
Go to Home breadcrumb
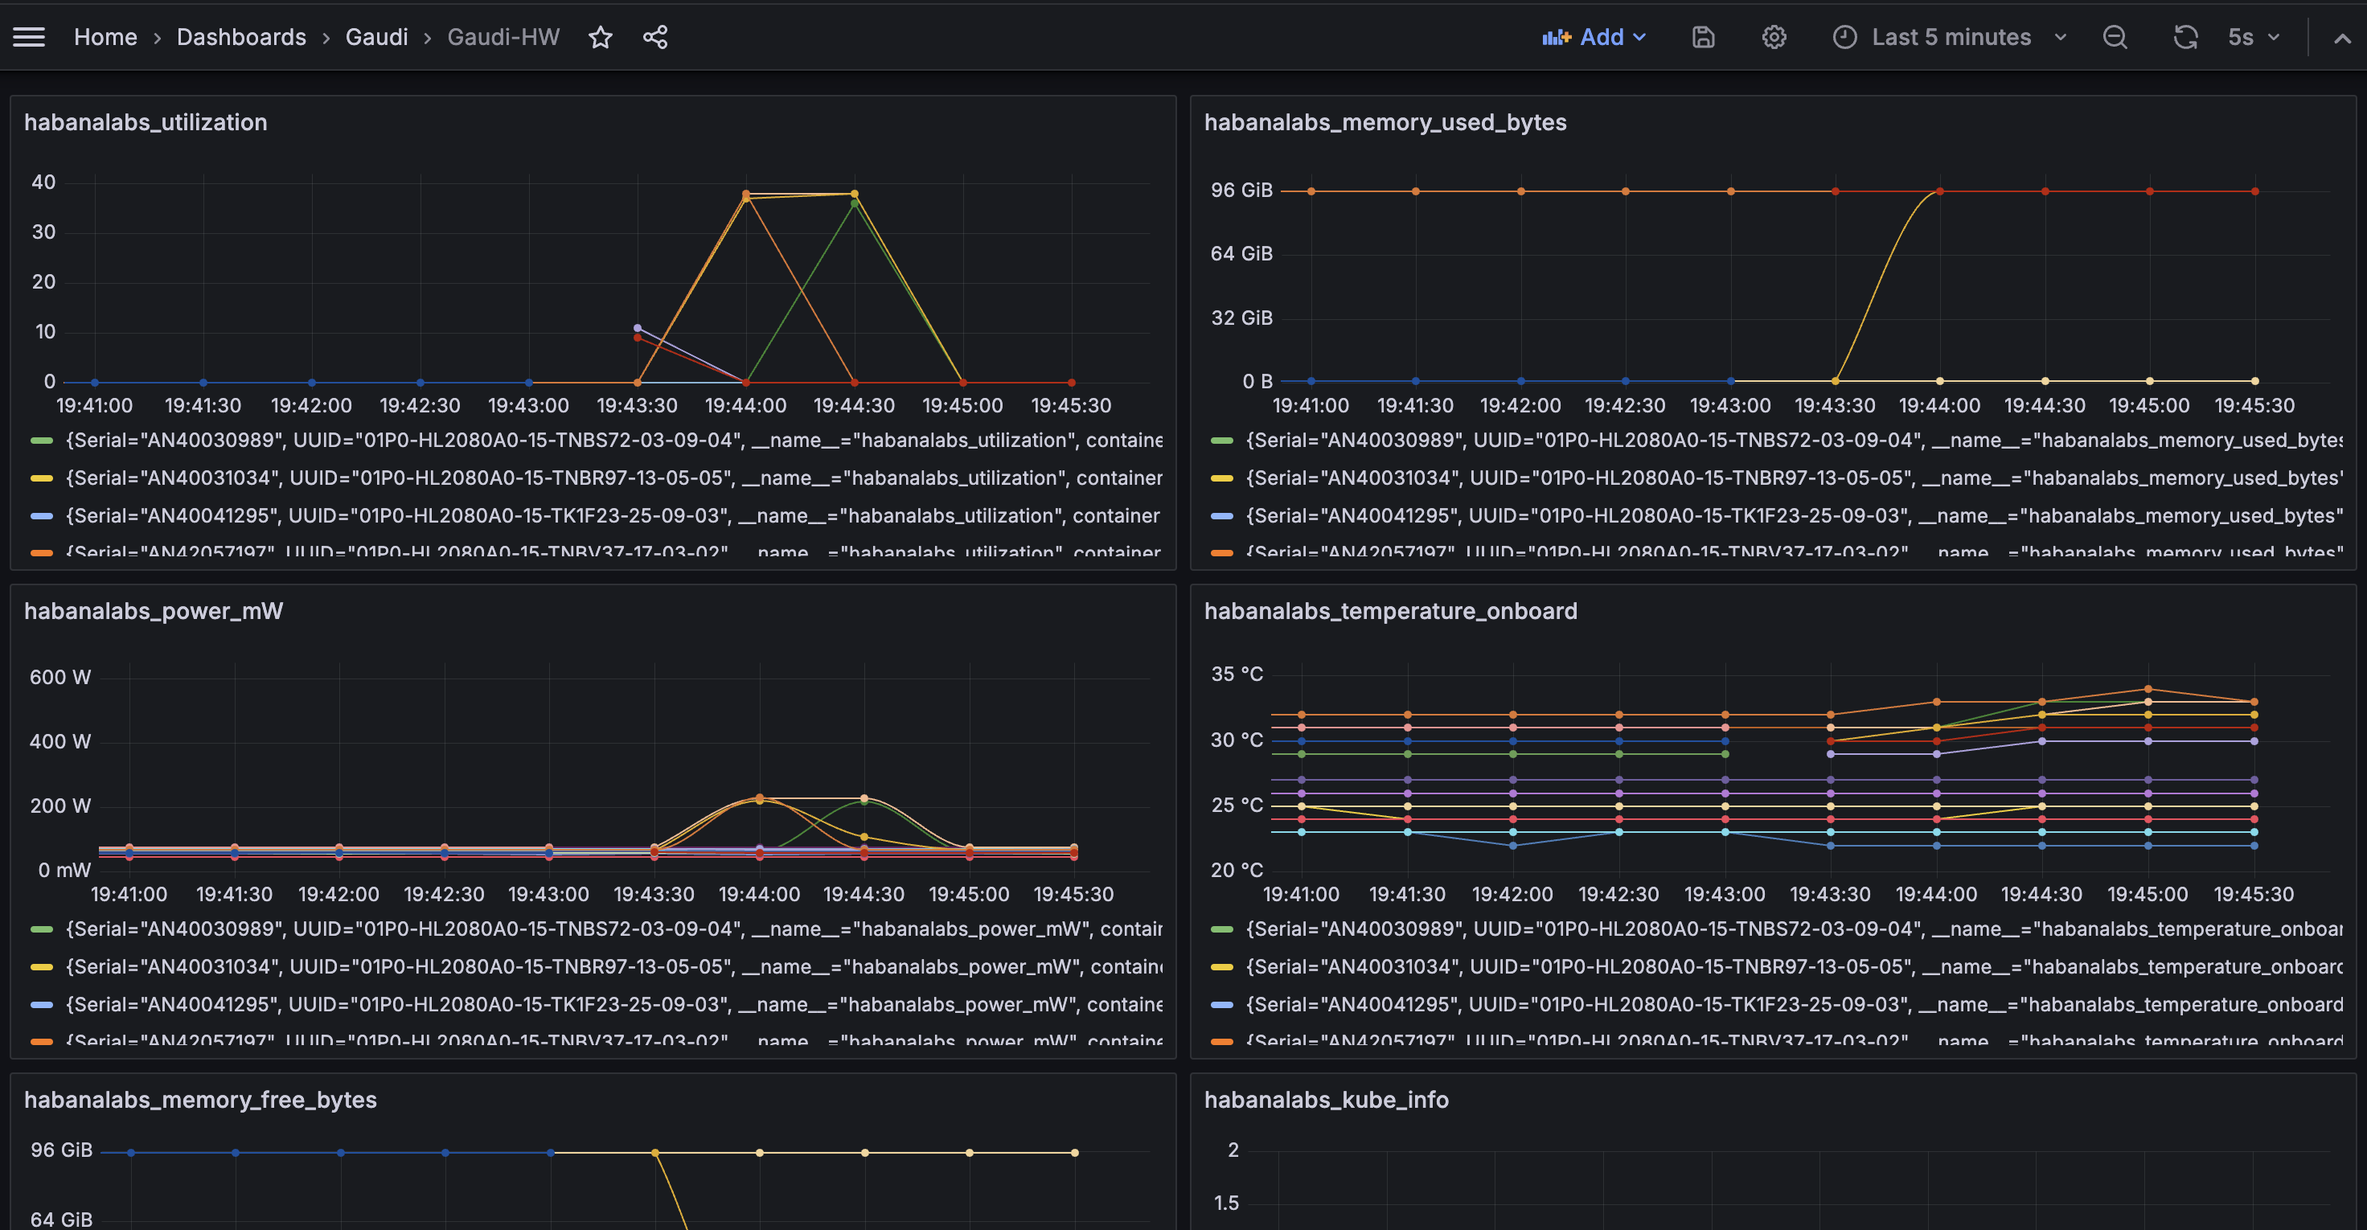point(105,37)
